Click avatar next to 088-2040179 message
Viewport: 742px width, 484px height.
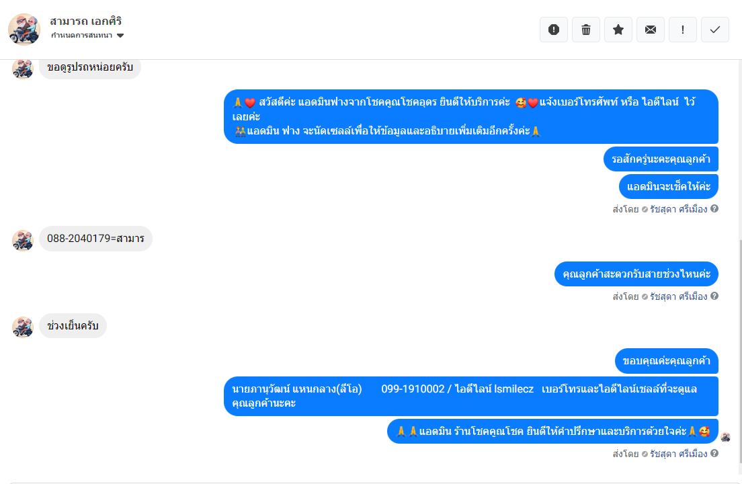click(23, 241)
